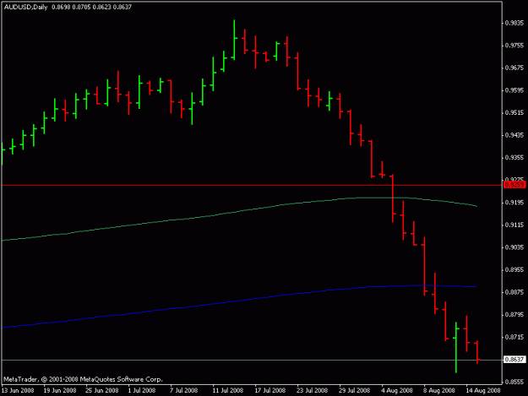The image size is (528, 396).
Task: Click the 0.8795 price axis label
Action: click(x=514, y=315)
